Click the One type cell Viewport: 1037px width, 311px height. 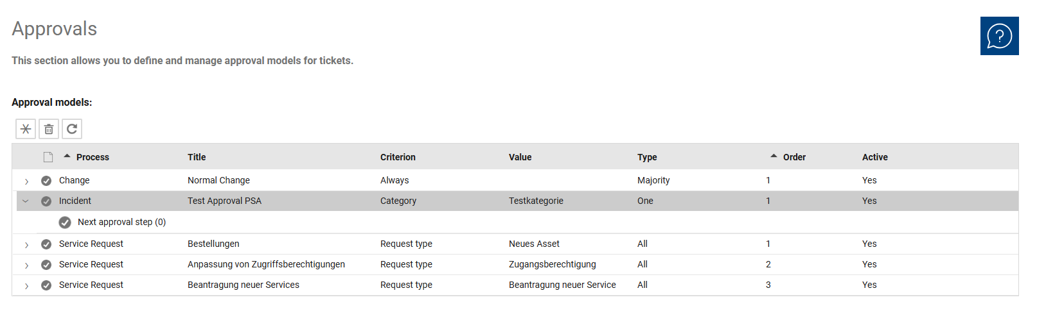pyautogui.click(x=645, y=201)
